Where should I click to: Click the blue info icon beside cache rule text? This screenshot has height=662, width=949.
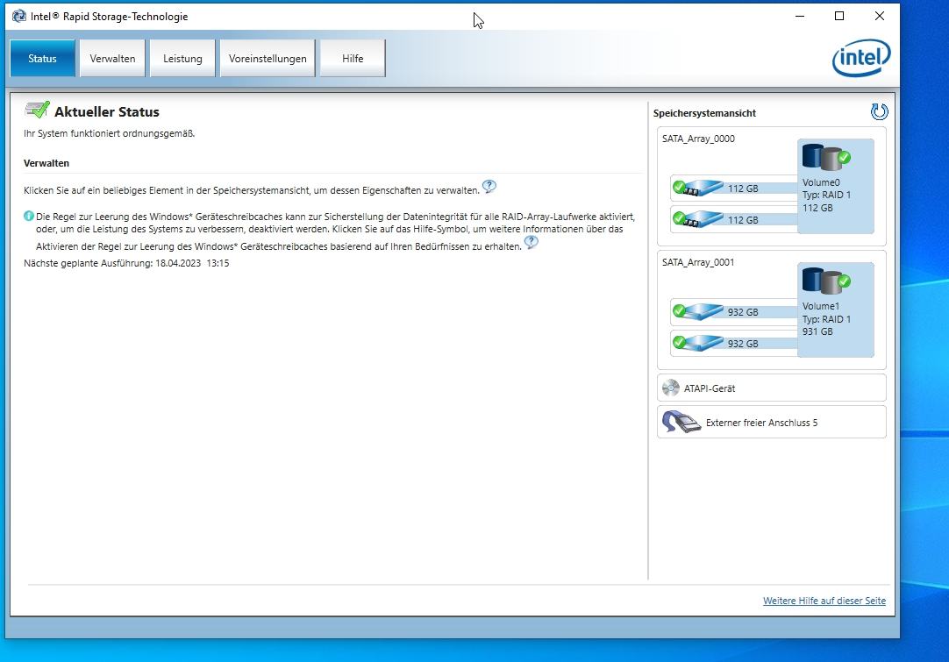pos(28,216)
